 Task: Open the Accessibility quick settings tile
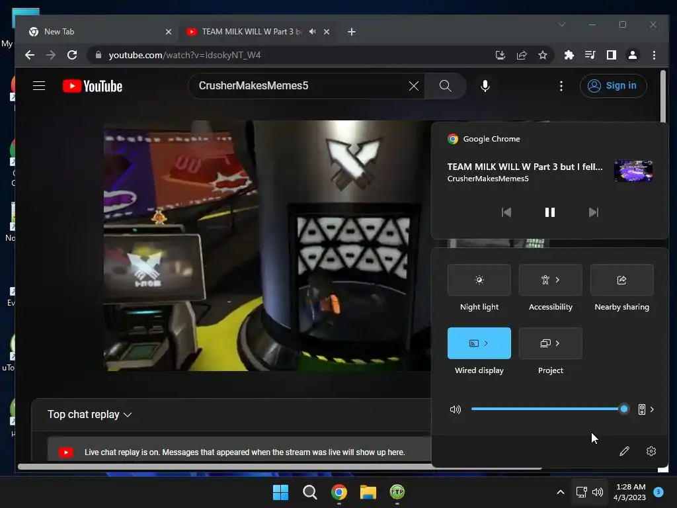[551, 280]
